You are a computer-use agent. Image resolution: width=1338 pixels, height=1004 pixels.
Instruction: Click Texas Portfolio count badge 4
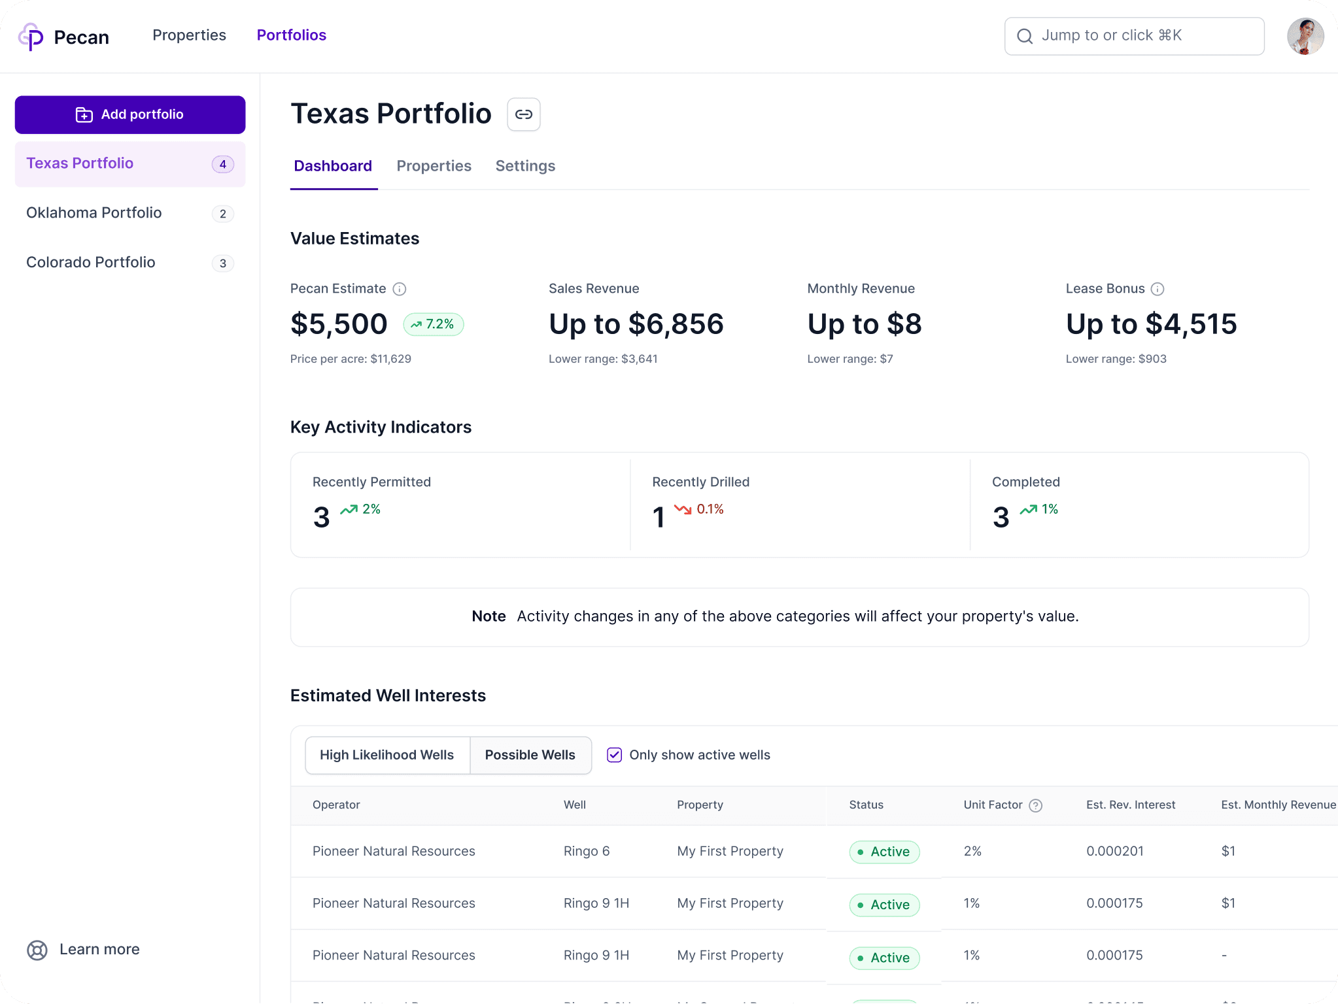[x=223, y=164]
